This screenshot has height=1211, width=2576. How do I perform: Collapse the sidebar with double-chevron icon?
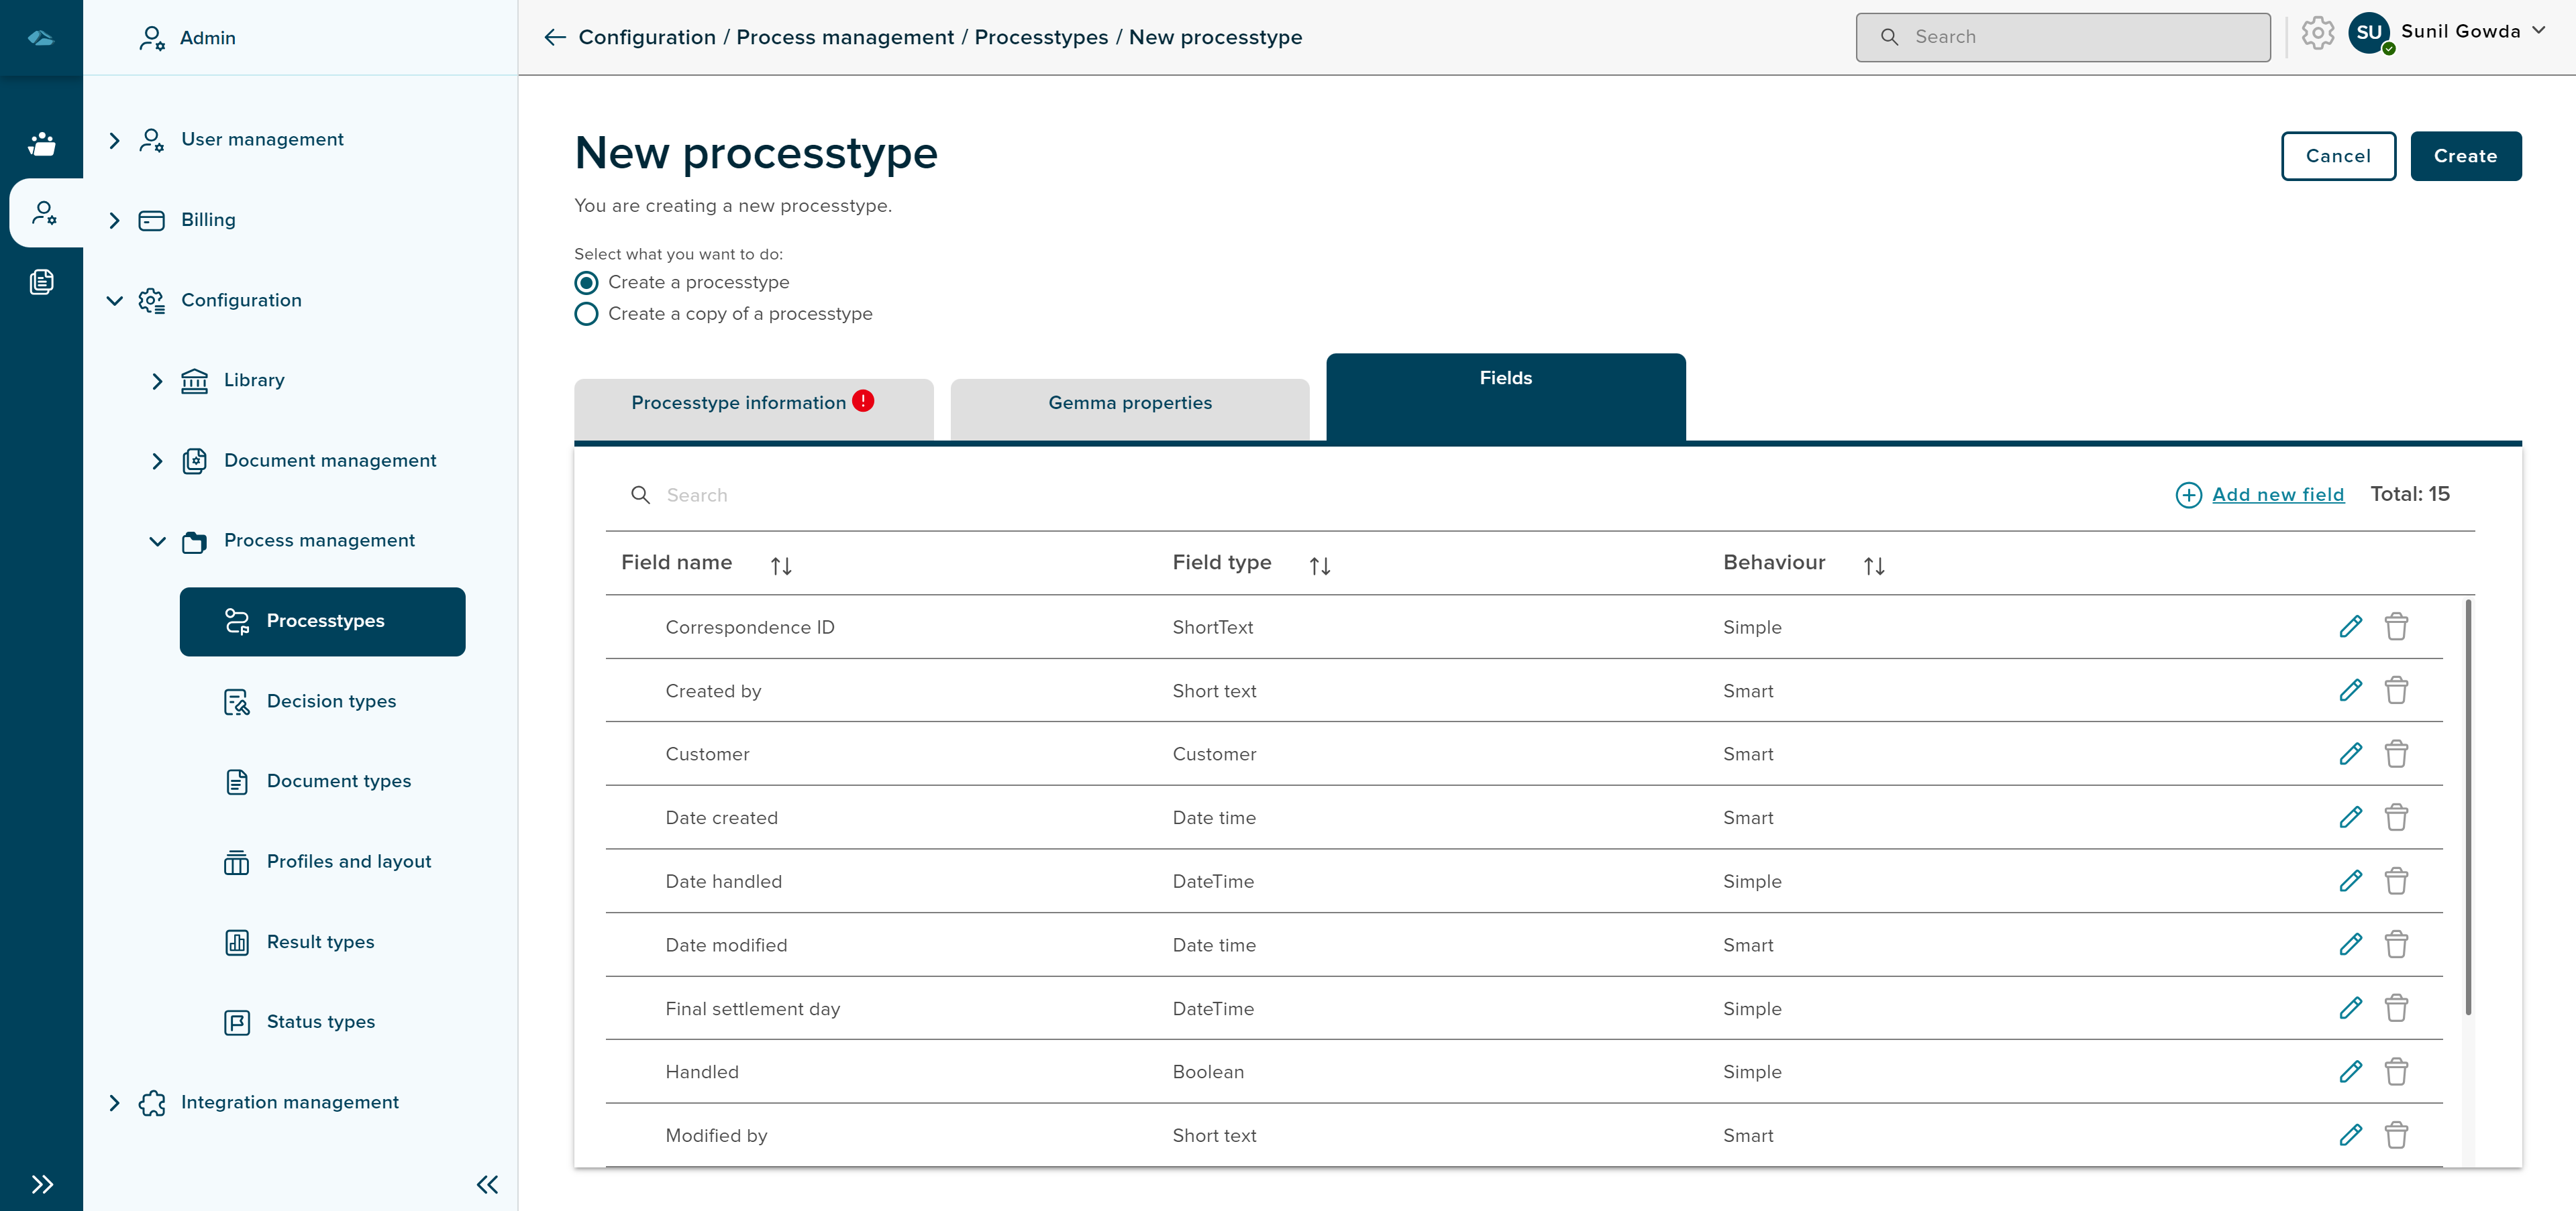coord(487,1184)
